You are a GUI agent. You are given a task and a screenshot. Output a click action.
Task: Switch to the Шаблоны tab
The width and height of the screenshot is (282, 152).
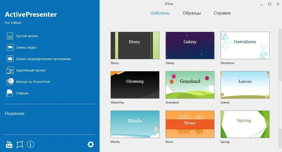(160, 13)
